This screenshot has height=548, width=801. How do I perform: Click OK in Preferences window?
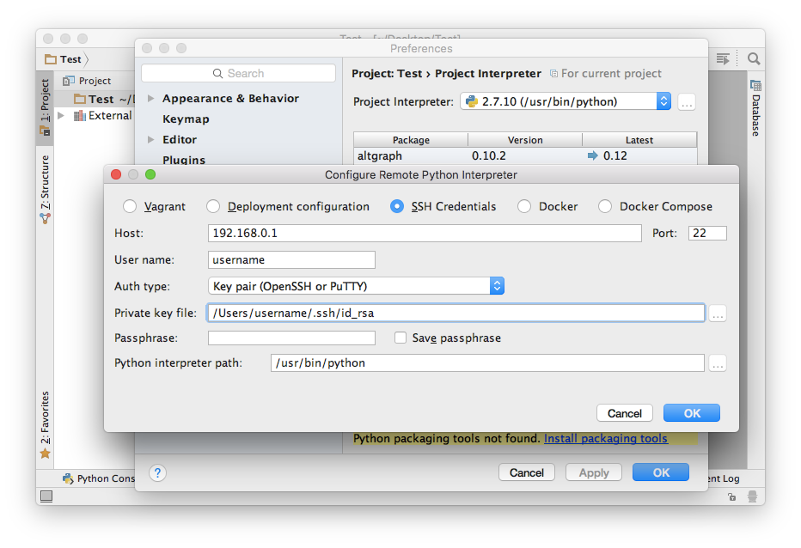tap(661, 472)
